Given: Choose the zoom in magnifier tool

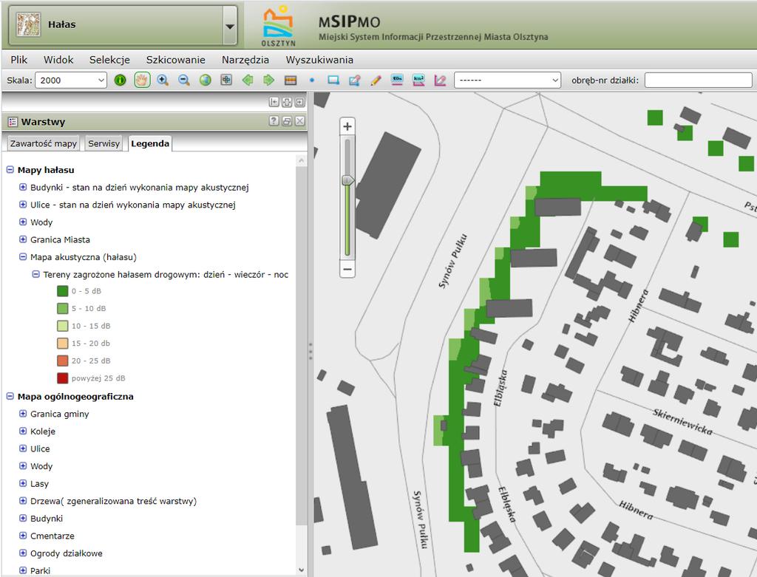Looking at the screenshot, I should (x=163, y=80).
